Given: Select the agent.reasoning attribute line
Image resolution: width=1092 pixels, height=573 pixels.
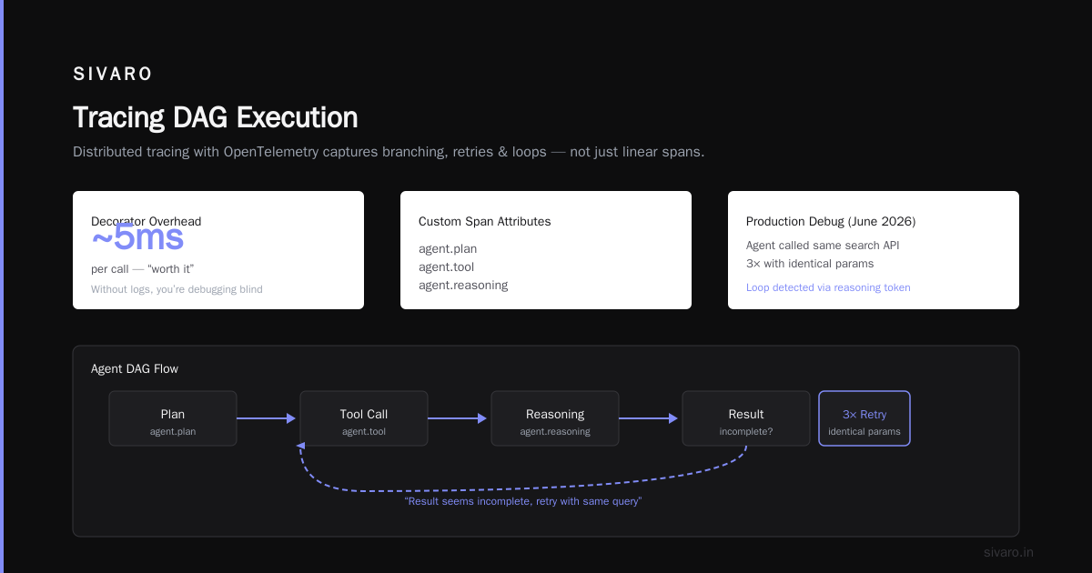Looking at the screenshot, I should (x=463, y=285).
